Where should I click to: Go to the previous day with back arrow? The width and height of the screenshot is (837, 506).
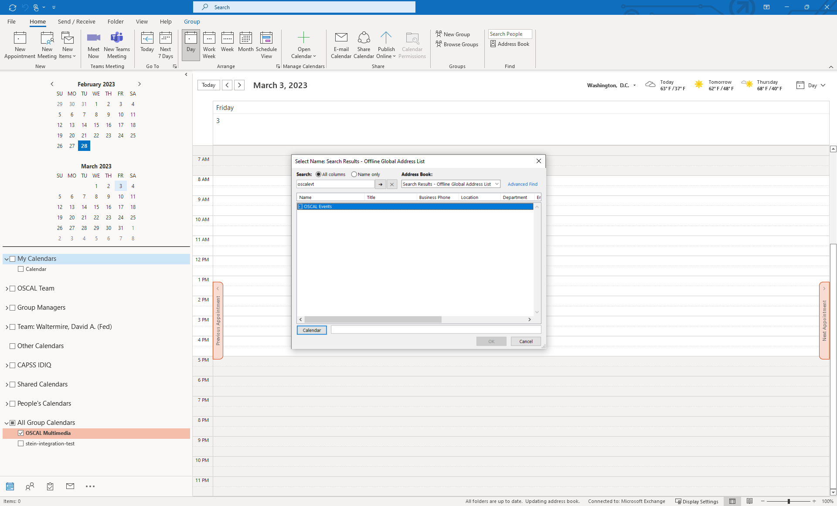227,85
